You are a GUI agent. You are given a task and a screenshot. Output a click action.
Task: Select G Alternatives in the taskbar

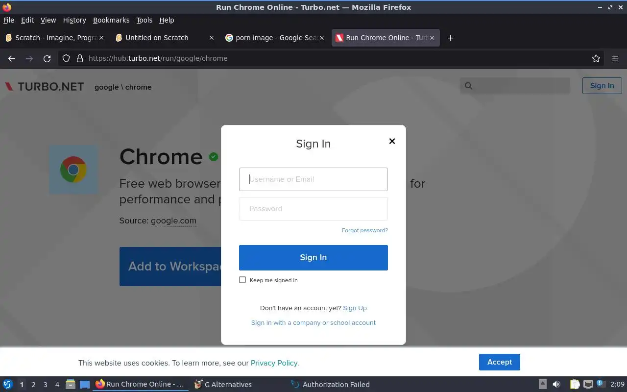pos(223,385)
